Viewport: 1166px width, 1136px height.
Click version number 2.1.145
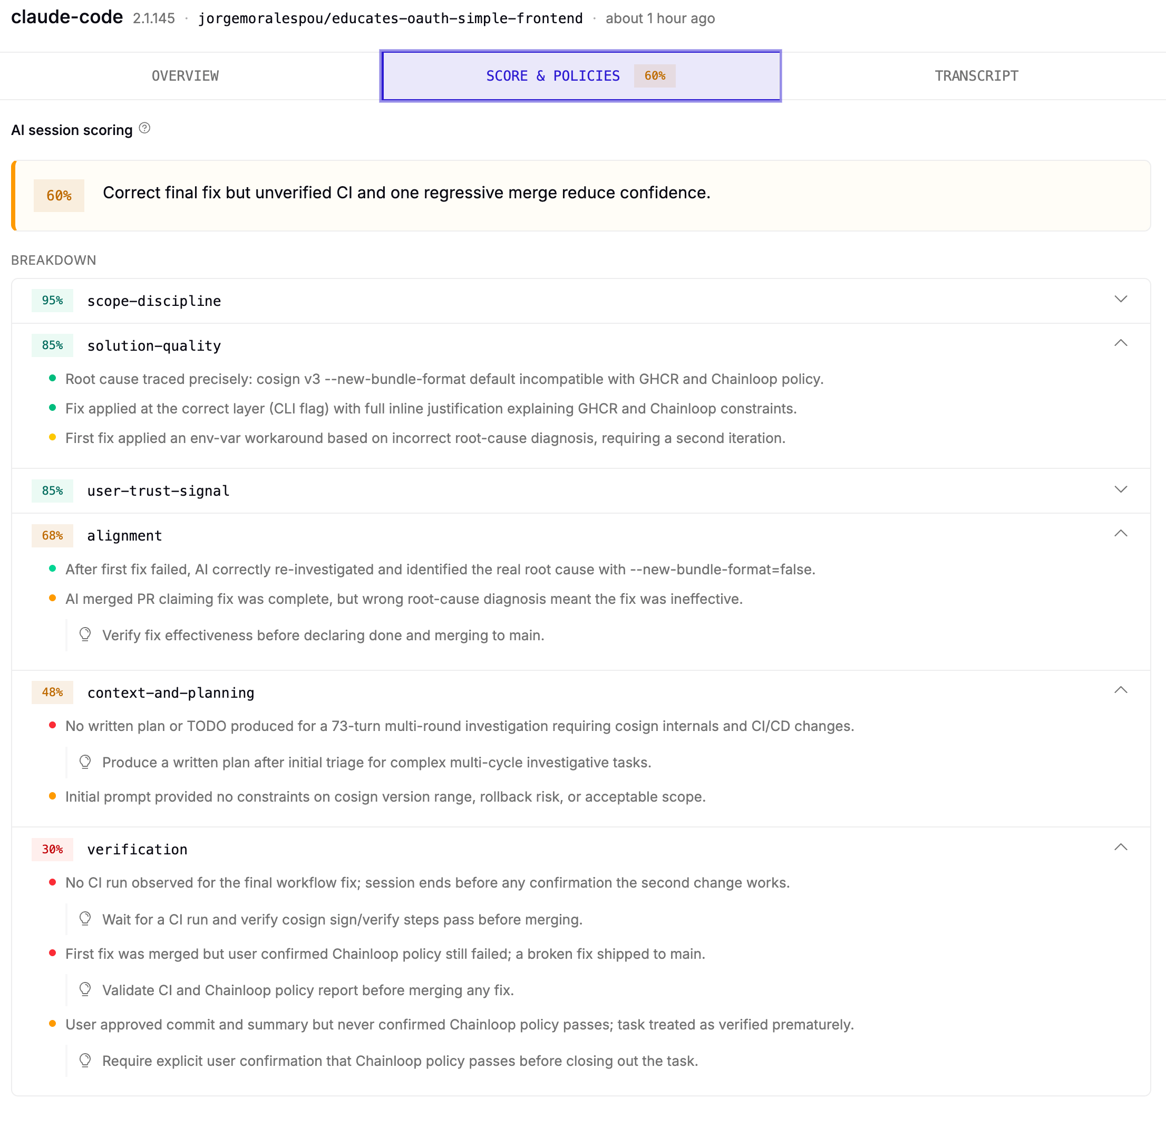pos(154,18)
